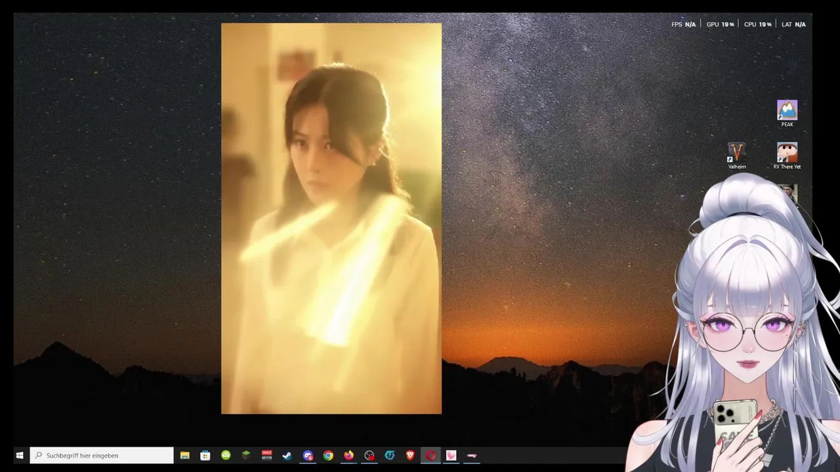Screen dimensions: 840x472
Task: Open Microsoft Store from the taskbar
Action: pyautogui.click(x=205, y=455)
